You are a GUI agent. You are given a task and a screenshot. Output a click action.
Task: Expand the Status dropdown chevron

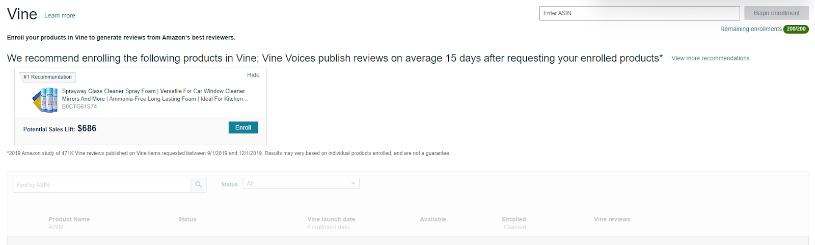pyautogui.click(x=354, y=183)
